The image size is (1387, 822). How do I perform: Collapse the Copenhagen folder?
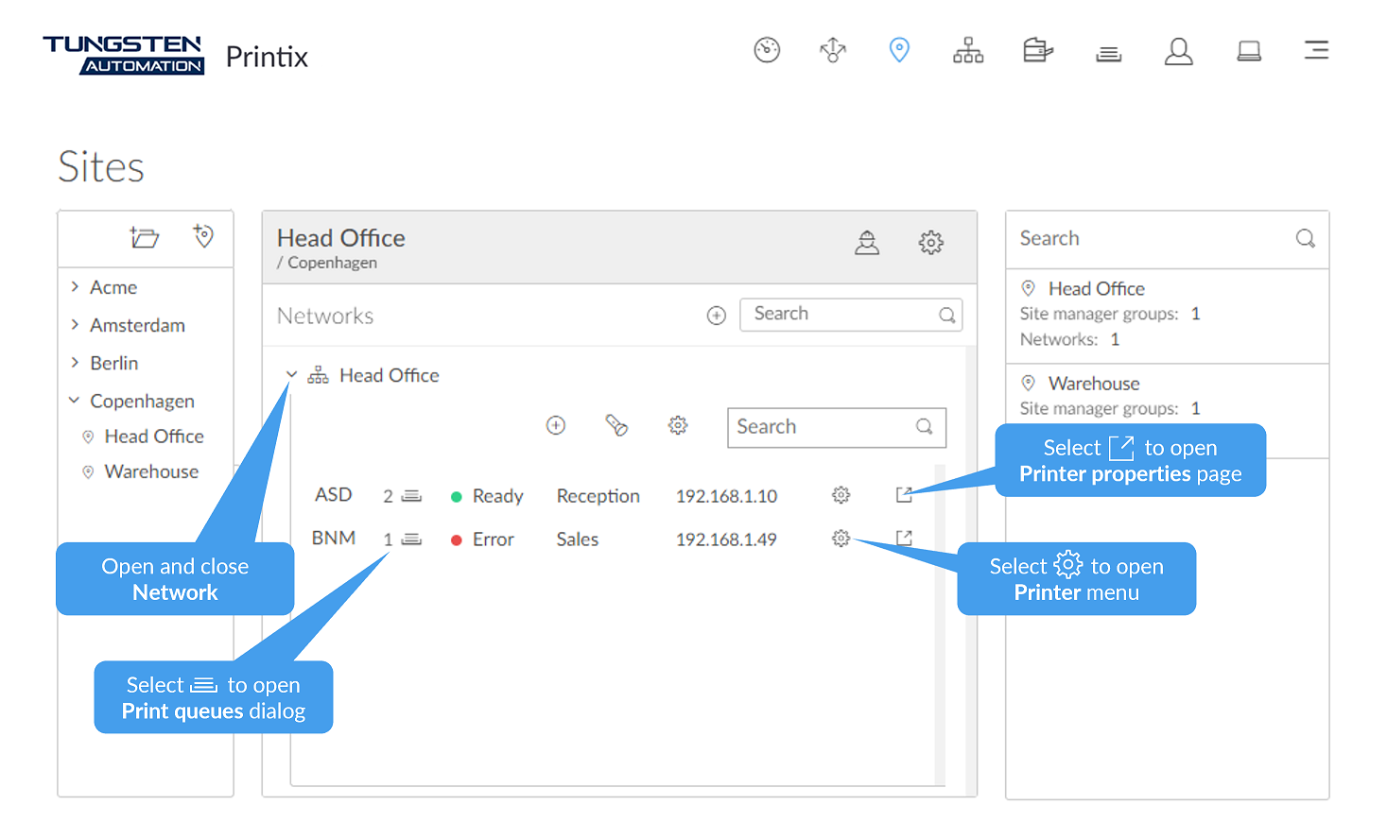coord(75,401)
